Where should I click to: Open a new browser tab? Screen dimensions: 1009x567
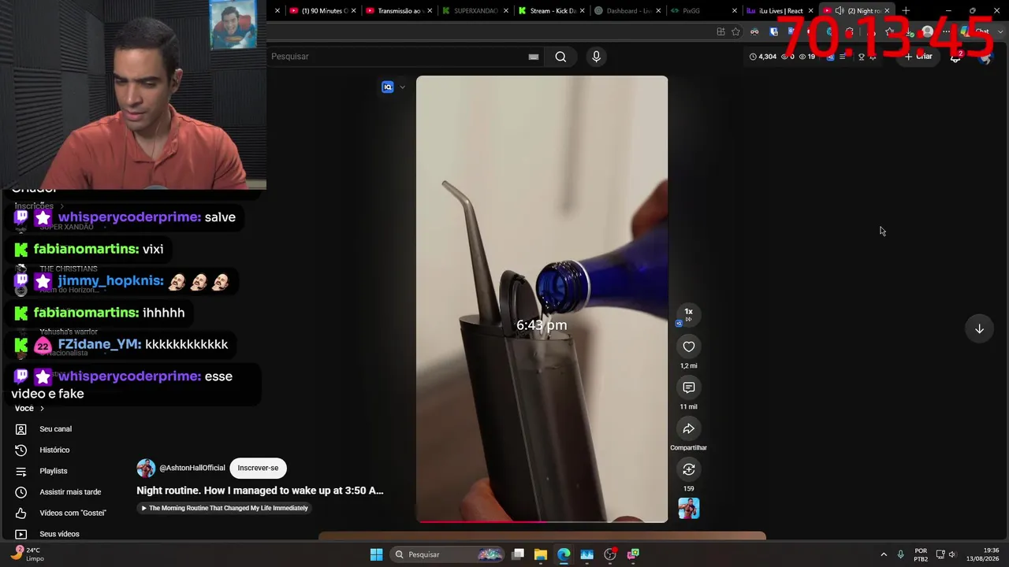906,11
